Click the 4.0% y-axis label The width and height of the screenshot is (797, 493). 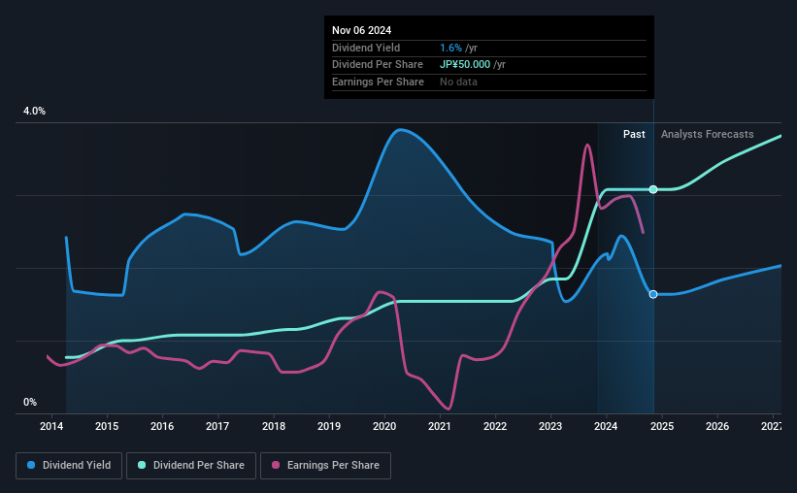tap(34, 111)
